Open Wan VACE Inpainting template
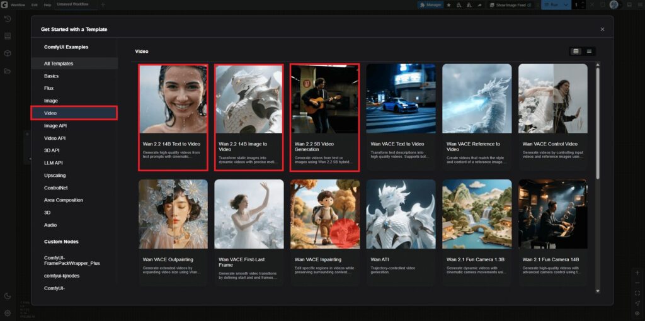 325,233
